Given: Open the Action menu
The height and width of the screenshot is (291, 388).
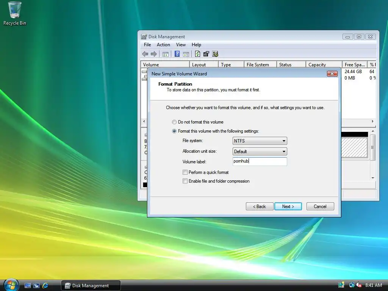Looking at the screenshot, I should 163,45.
